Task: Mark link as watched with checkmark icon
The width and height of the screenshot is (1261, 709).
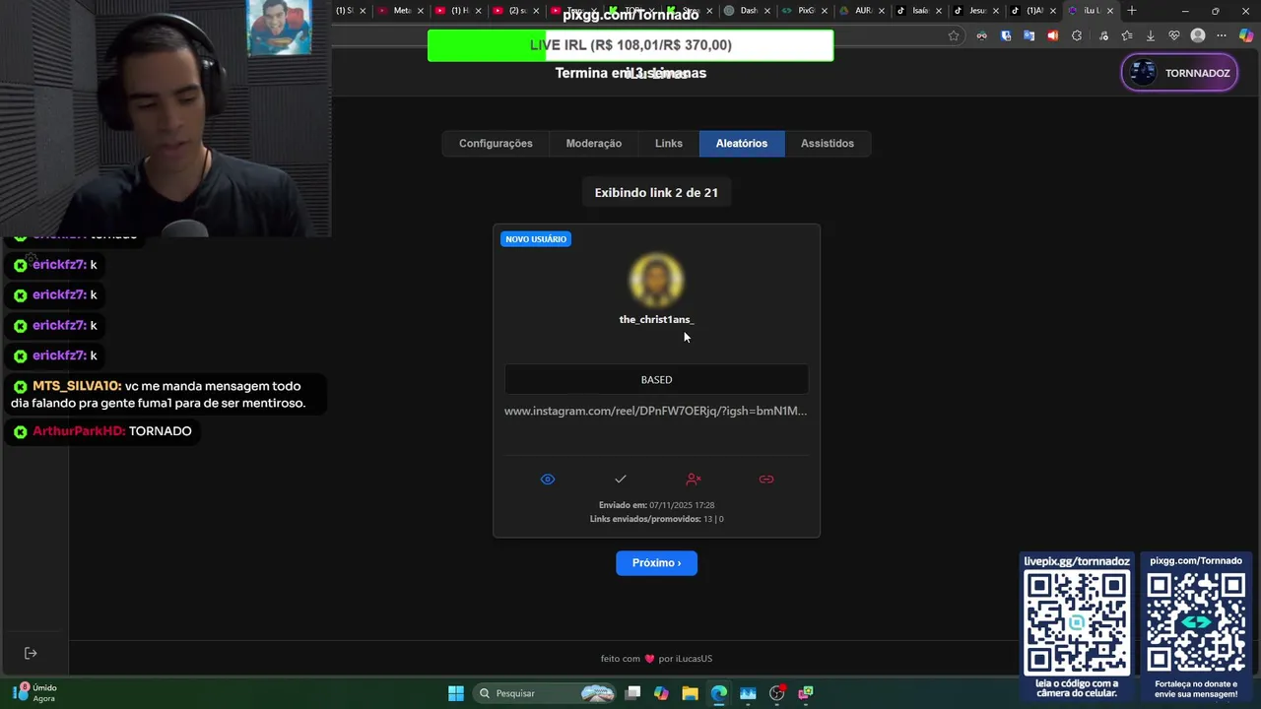Action: point(621,480)
